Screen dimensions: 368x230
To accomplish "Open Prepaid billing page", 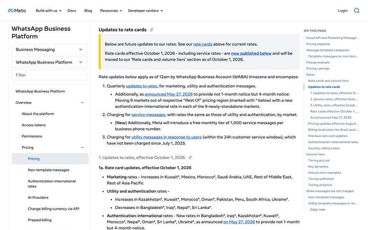I will (40, 220).
